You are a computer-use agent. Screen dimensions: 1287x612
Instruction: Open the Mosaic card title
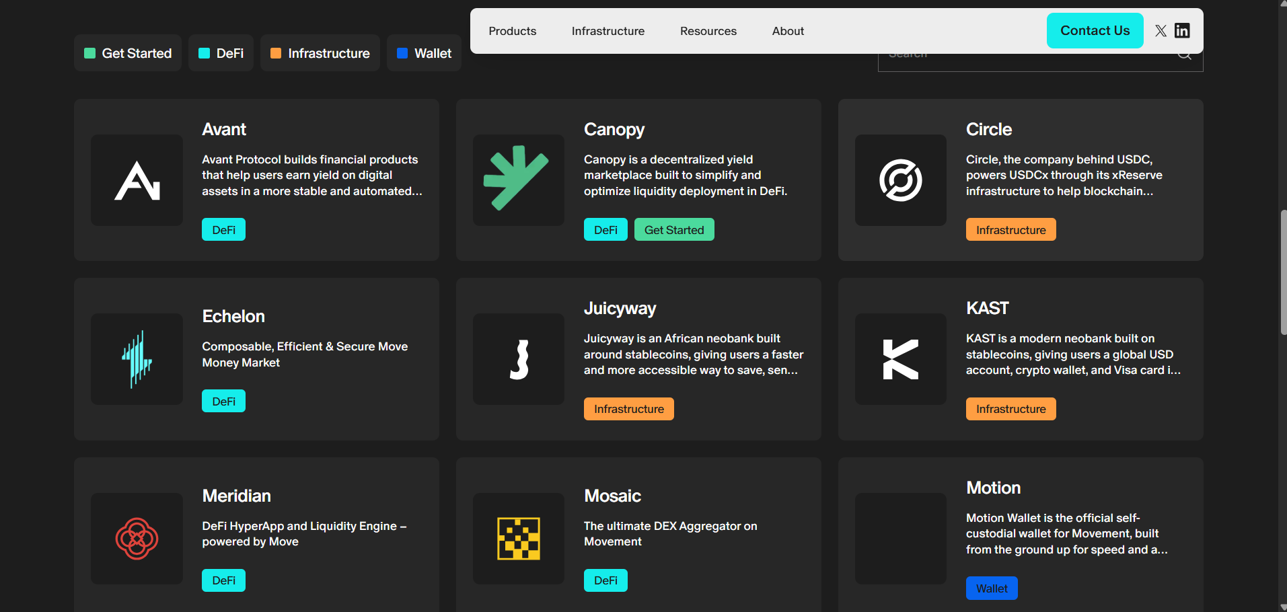612,496
